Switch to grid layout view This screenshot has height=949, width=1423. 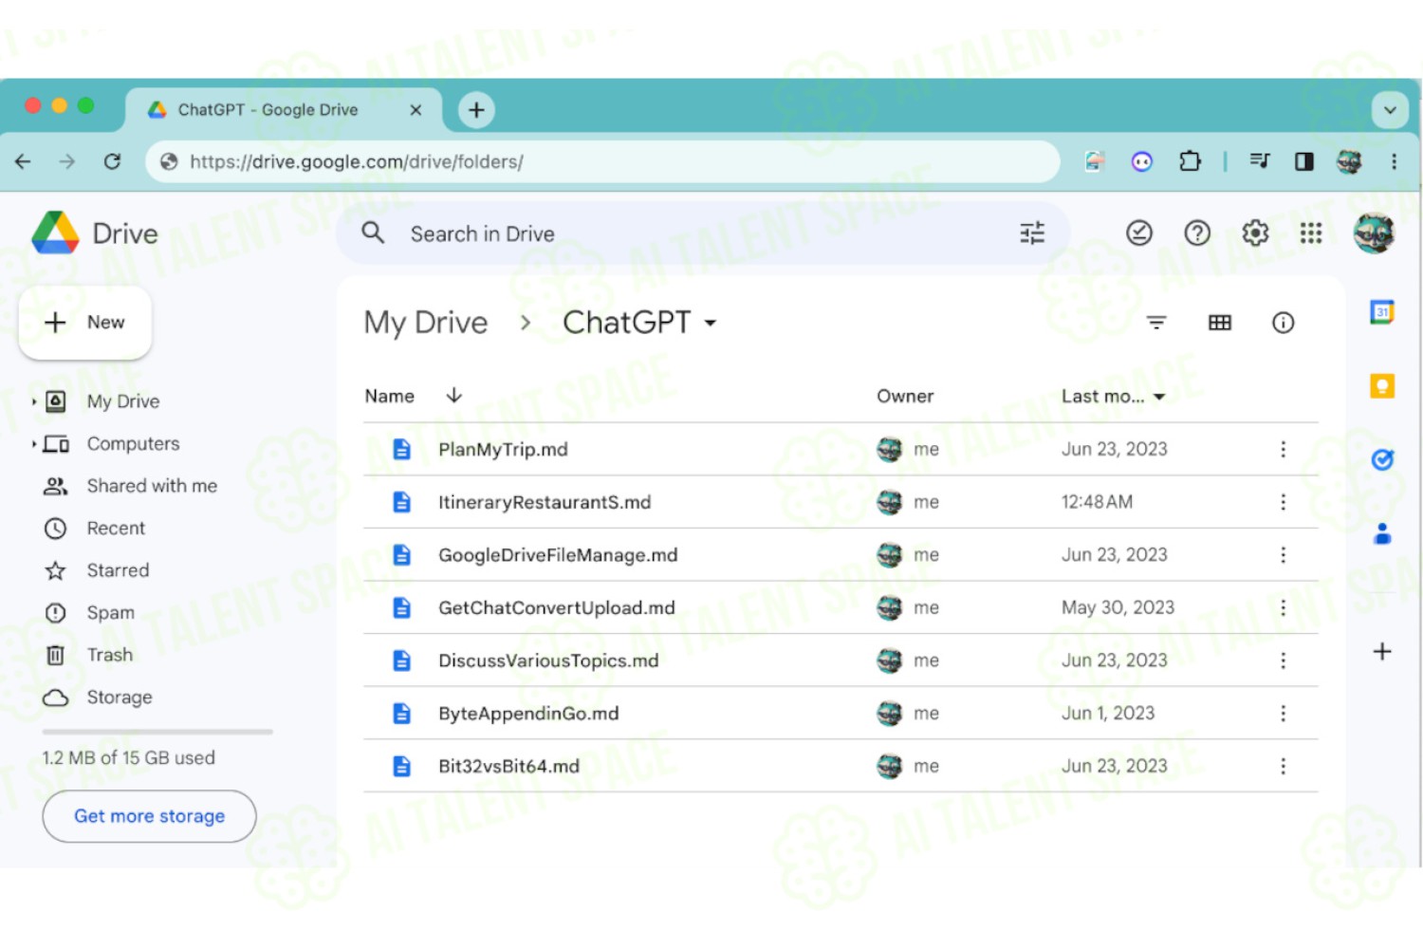[1220, 323]
